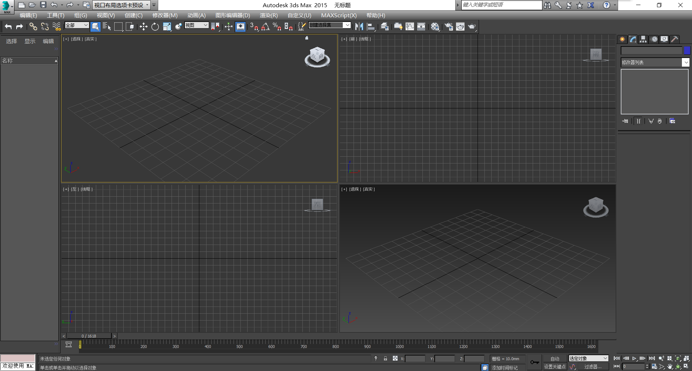
Task: Click the 自动 auto key button
Action: coord(555,359)
